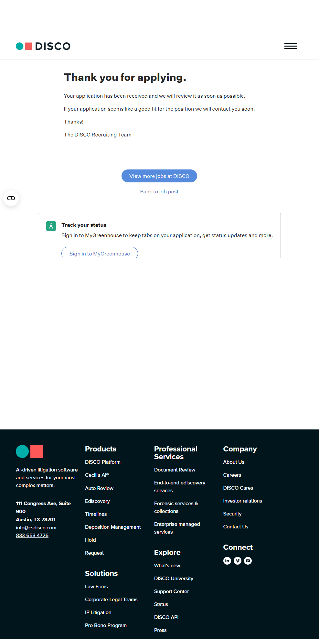This screenshot has width=319, height=639.
Task: Open DISCO's LinkedIn page icon
Action: coord(227,561)
